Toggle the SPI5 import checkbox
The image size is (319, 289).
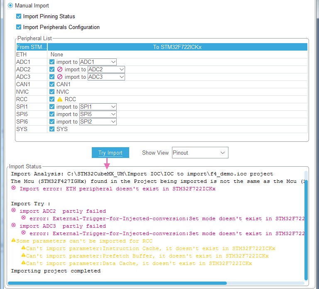52,114
